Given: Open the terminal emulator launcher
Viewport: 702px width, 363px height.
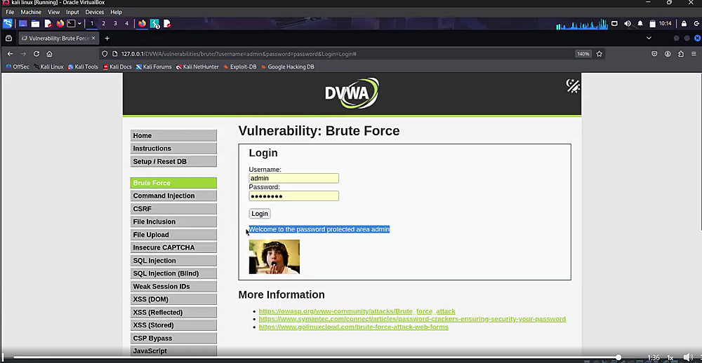Looking at the screenshot, I should [x=71, y=24].
